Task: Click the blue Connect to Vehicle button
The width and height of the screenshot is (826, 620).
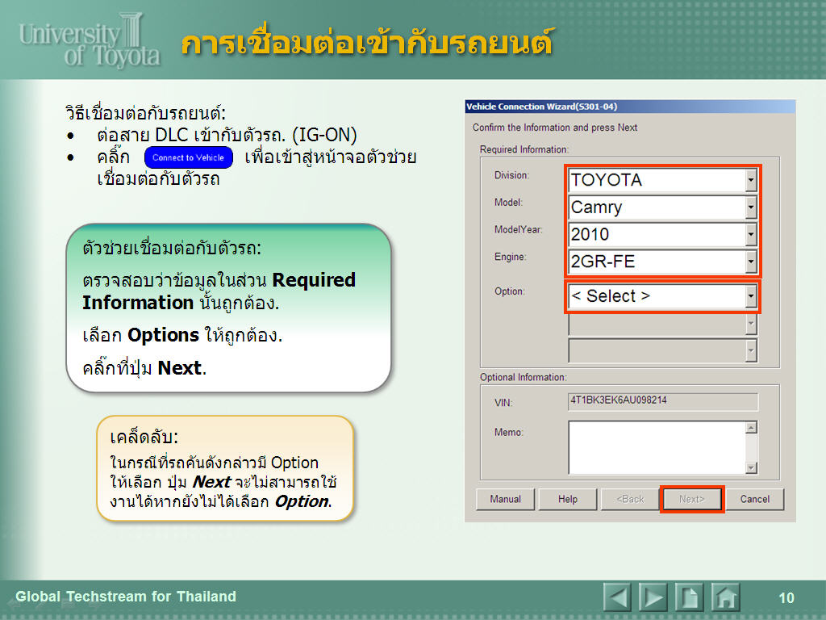Action: point(189,157)
